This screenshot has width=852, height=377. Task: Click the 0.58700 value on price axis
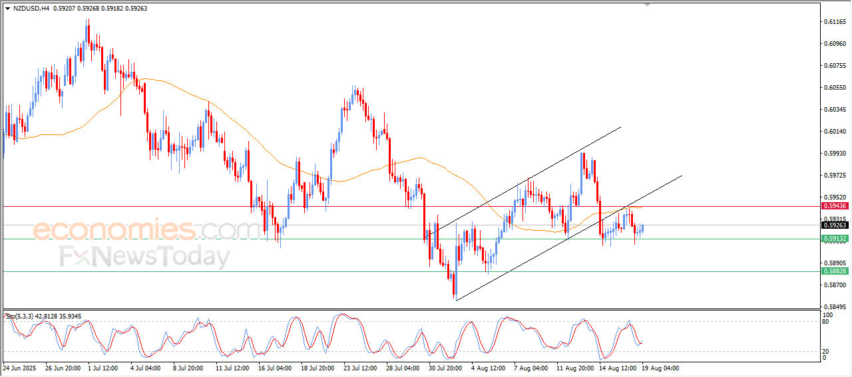click(x=835, y=285)
